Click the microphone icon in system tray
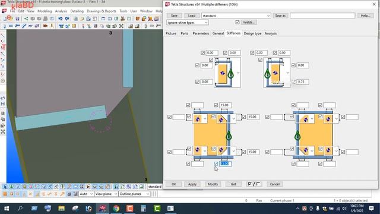 [318, 209]
